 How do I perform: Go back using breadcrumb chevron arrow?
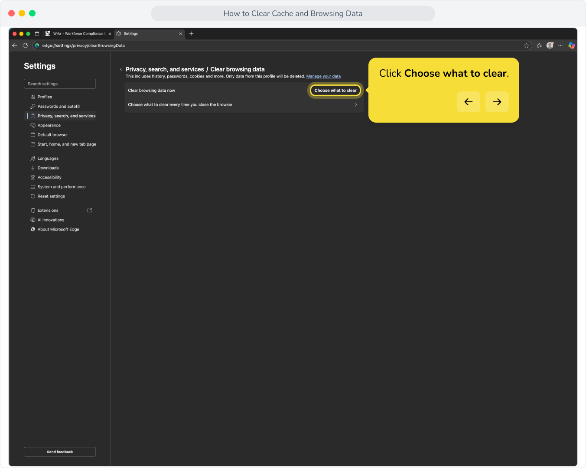click(x=120, y=69)
